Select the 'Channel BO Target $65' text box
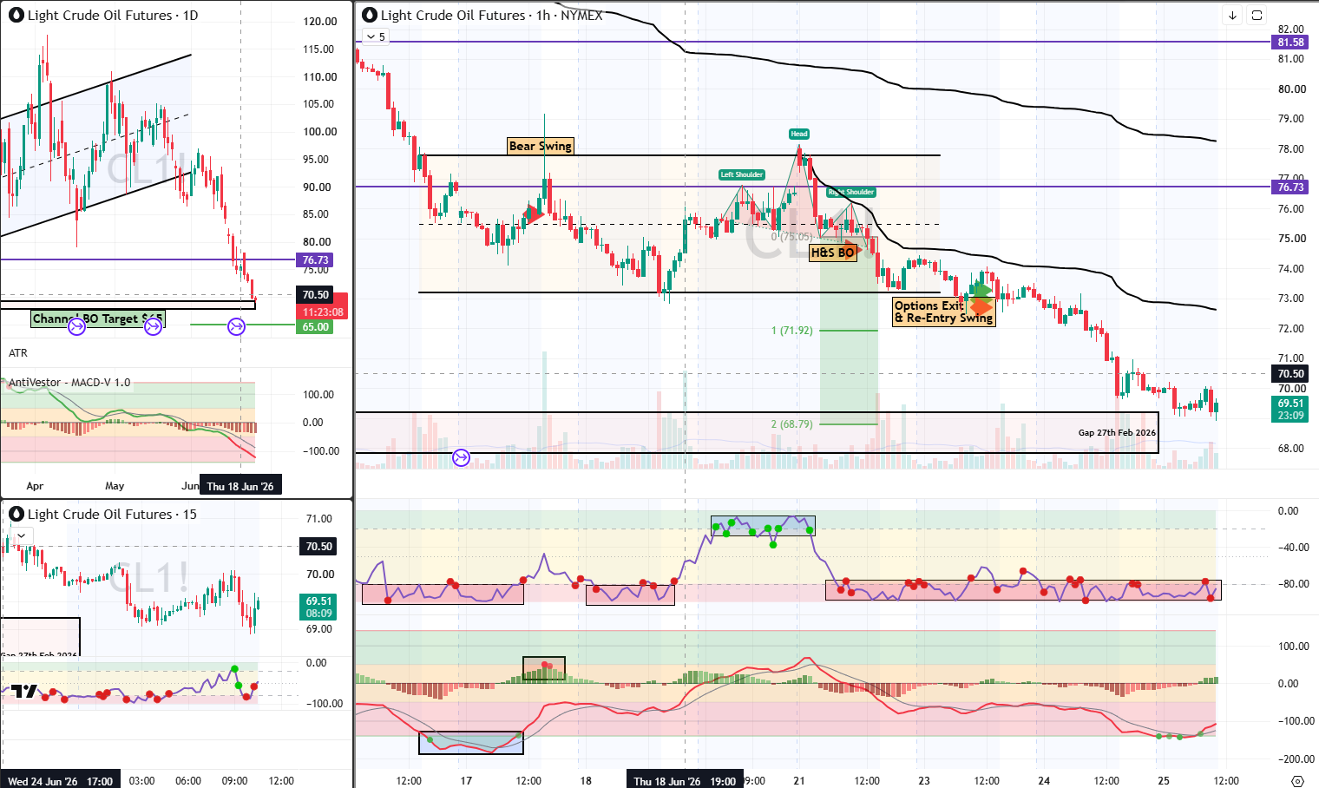The height and width of the screenshot is (788, 1319). coord(98,318)
